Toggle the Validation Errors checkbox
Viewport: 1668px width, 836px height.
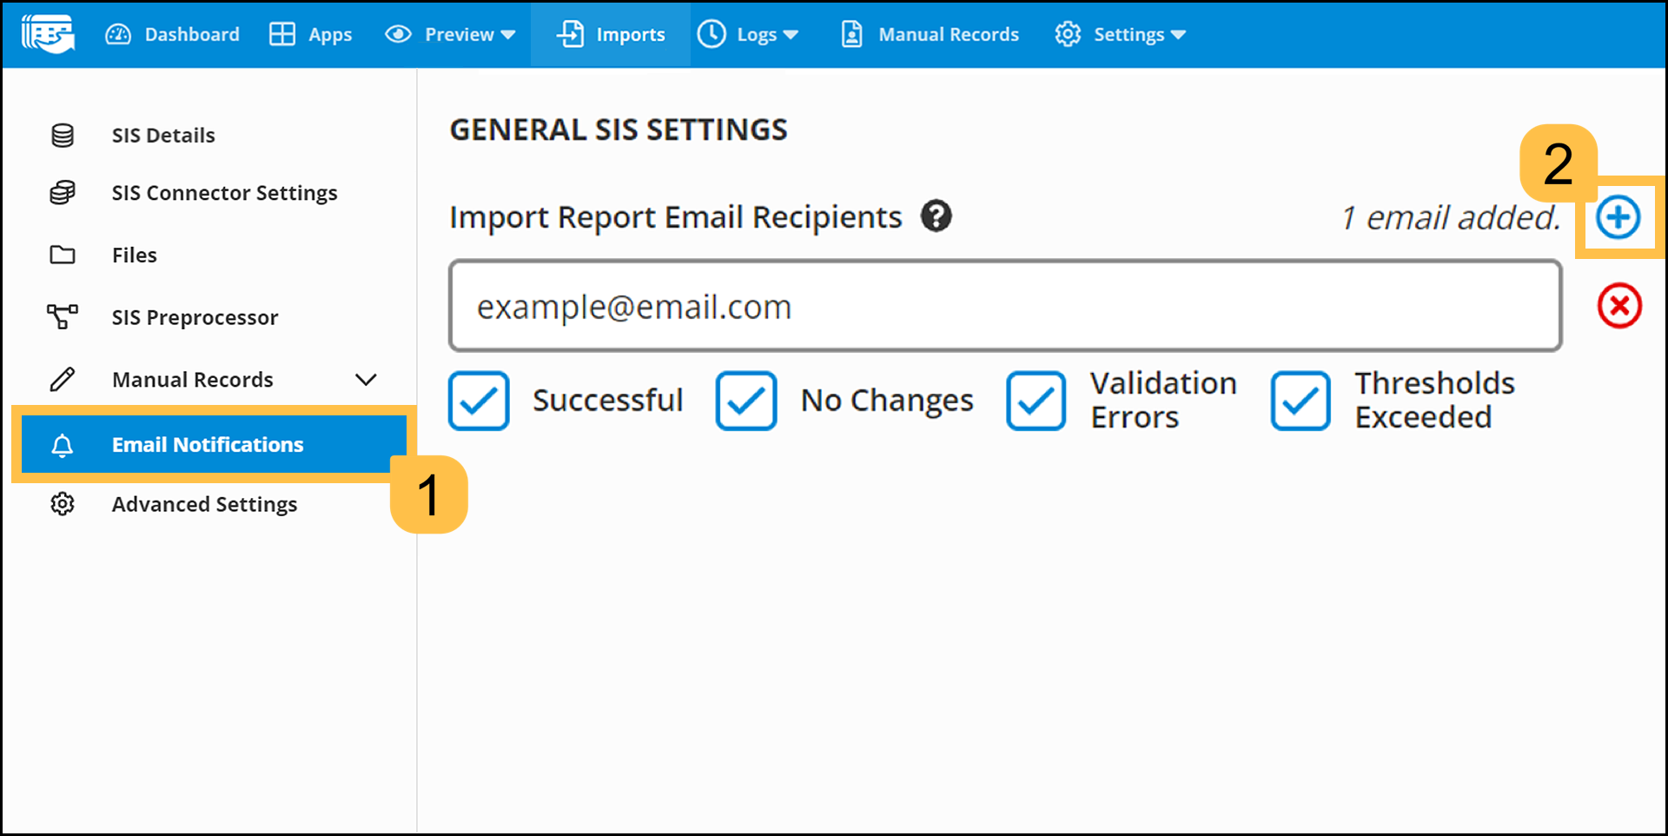[x=1036, y=401]
